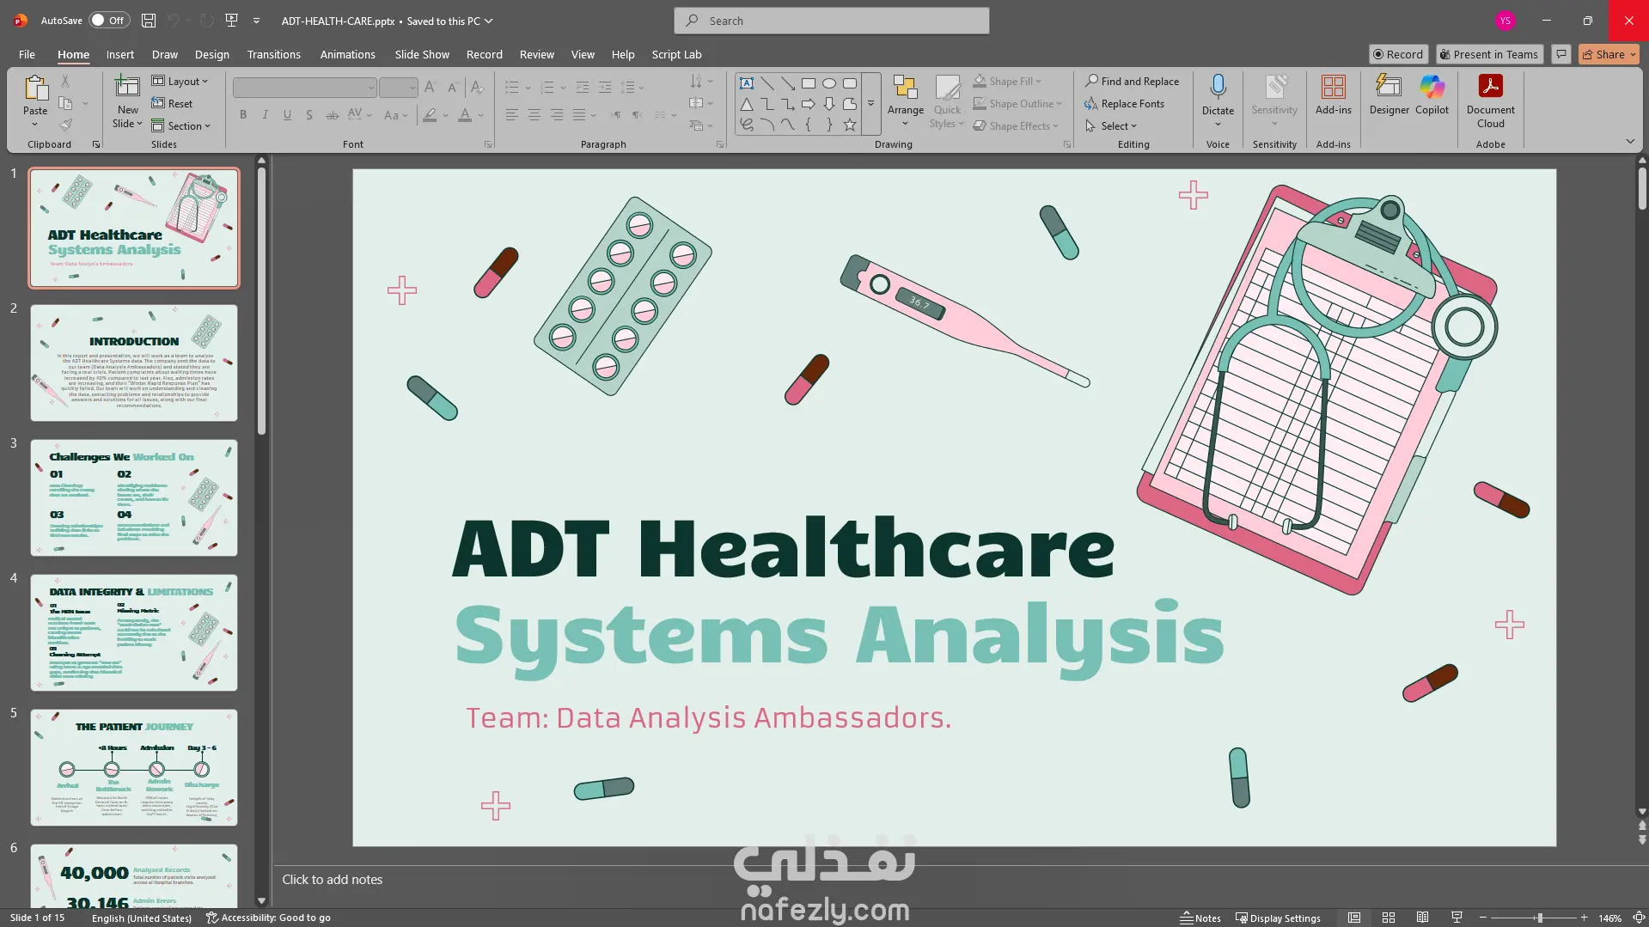Toggle Italic formatting
The height and width of the screenshot is (927, 1649).
click(x=265, y=114)
